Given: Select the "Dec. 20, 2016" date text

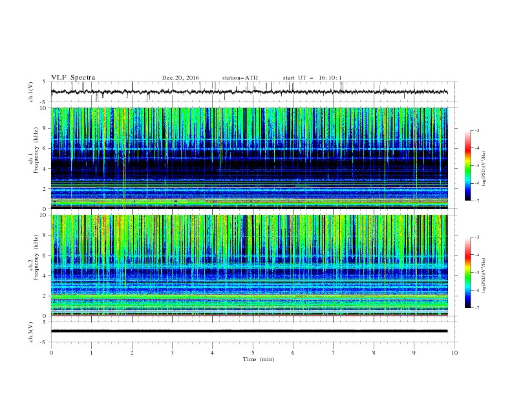Looking at the screenshot, I should tap(180, 78).
